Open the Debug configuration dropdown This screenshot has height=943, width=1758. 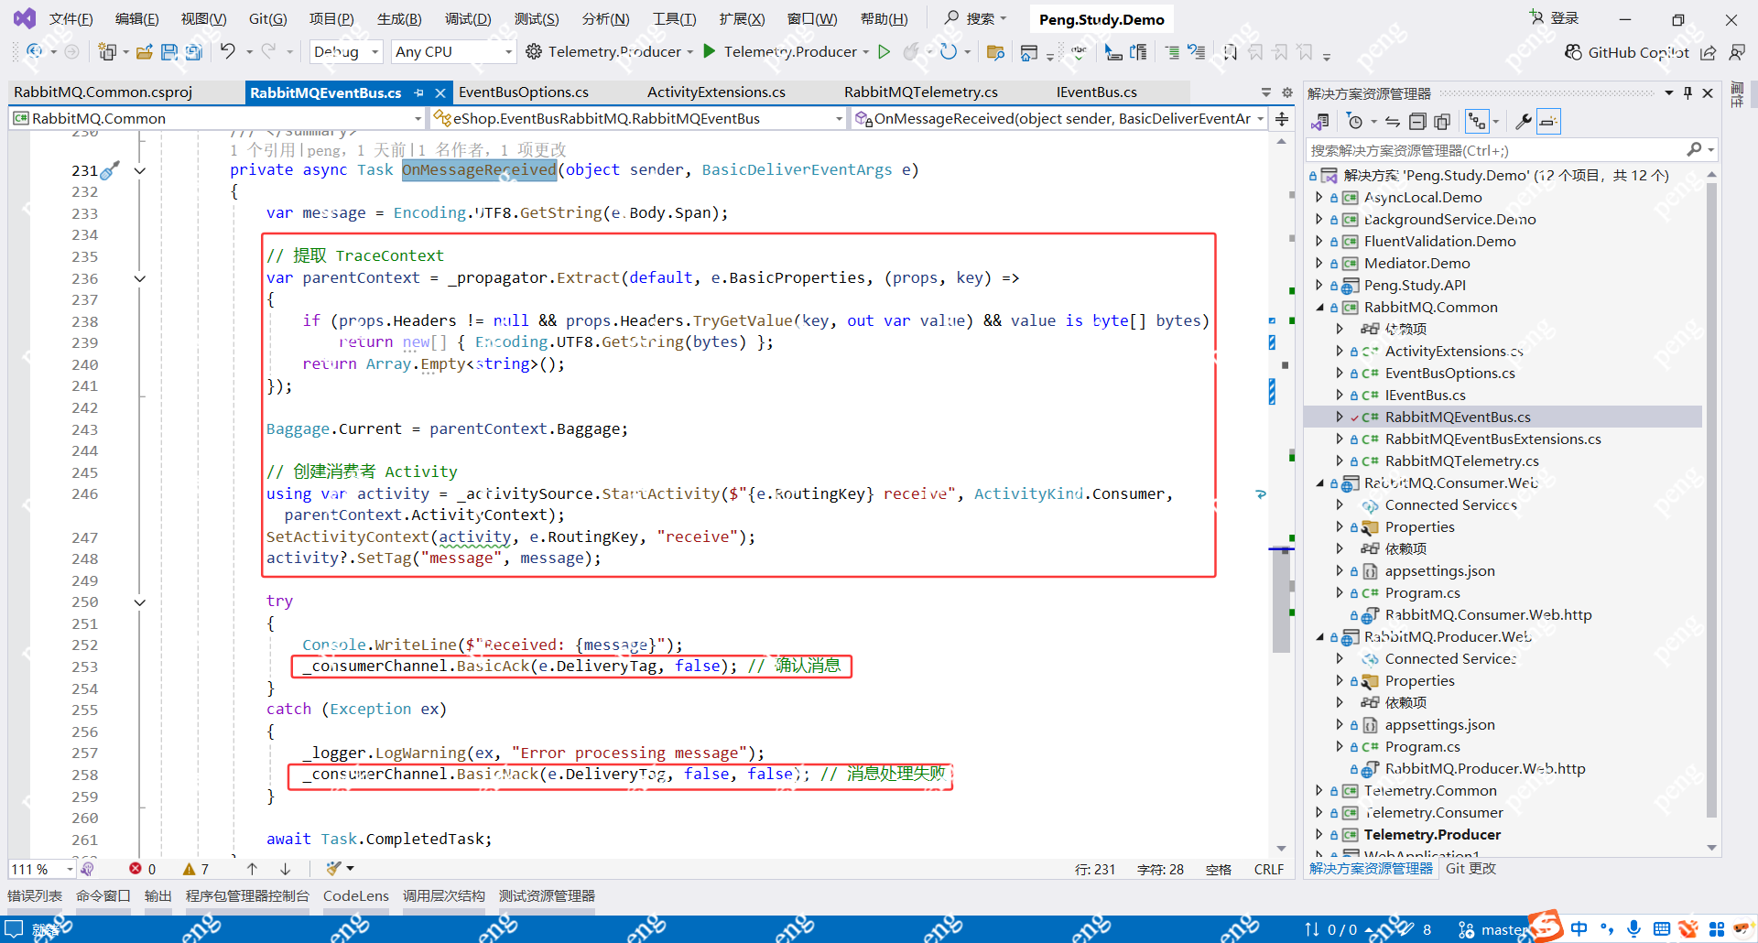(346, 52)
